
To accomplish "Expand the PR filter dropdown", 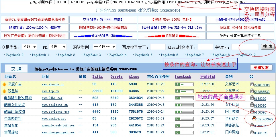I will click(x=58, y=47).
